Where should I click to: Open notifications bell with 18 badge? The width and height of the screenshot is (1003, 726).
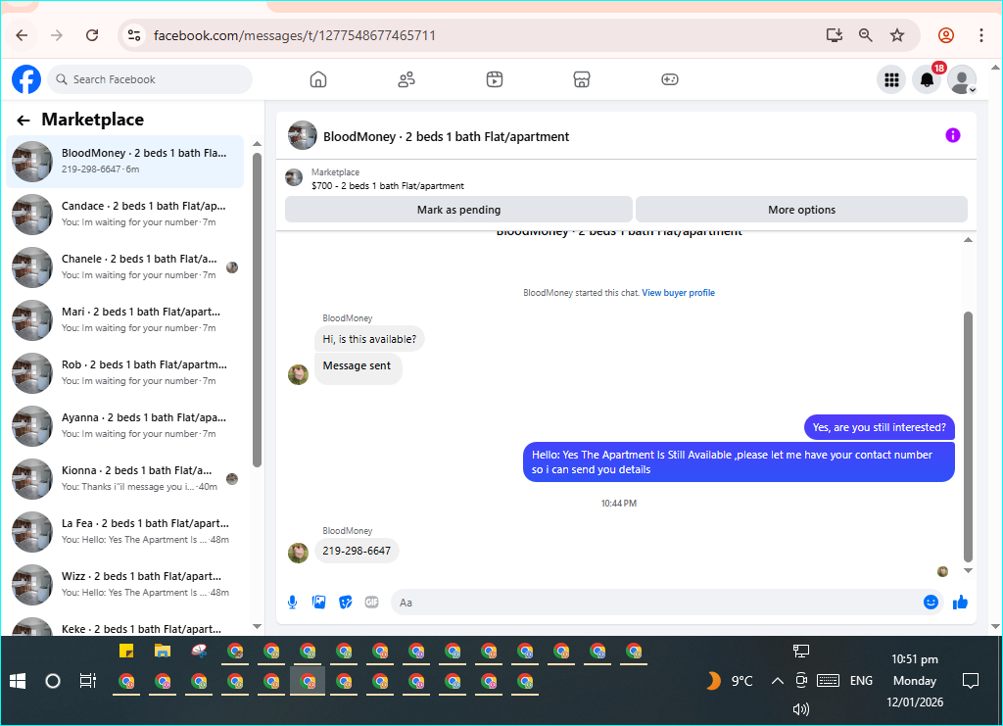pyautogui.click(x=927, y=80)
